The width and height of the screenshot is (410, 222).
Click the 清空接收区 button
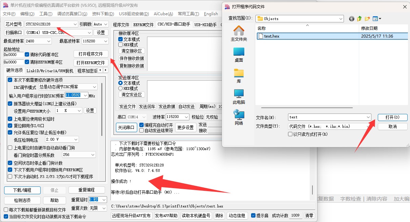pos(132,51)
